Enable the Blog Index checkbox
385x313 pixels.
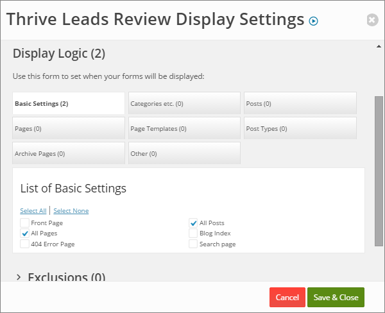pos(193,233)
